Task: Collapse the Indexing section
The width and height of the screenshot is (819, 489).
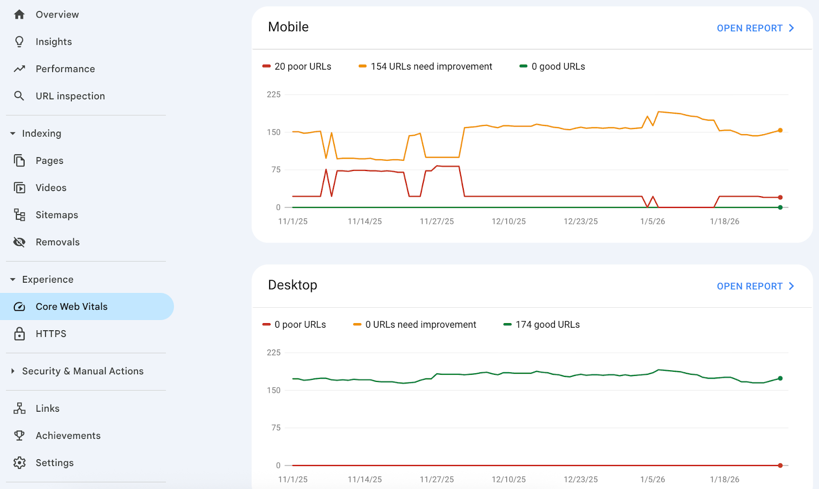Action: point(12,133)
